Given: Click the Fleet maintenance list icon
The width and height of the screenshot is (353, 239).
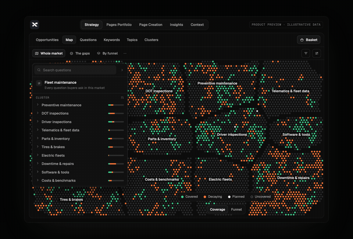Looking at the screenshot, I should (x=39, y=83).
